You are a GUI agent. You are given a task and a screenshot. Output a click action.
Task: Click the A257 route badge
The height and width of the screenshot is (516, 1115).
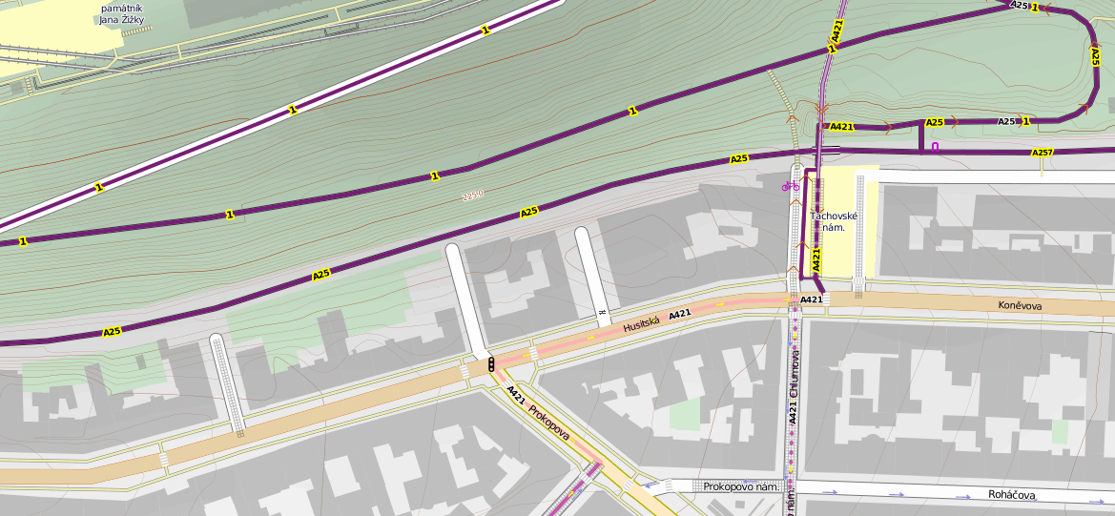[1042, 153]
